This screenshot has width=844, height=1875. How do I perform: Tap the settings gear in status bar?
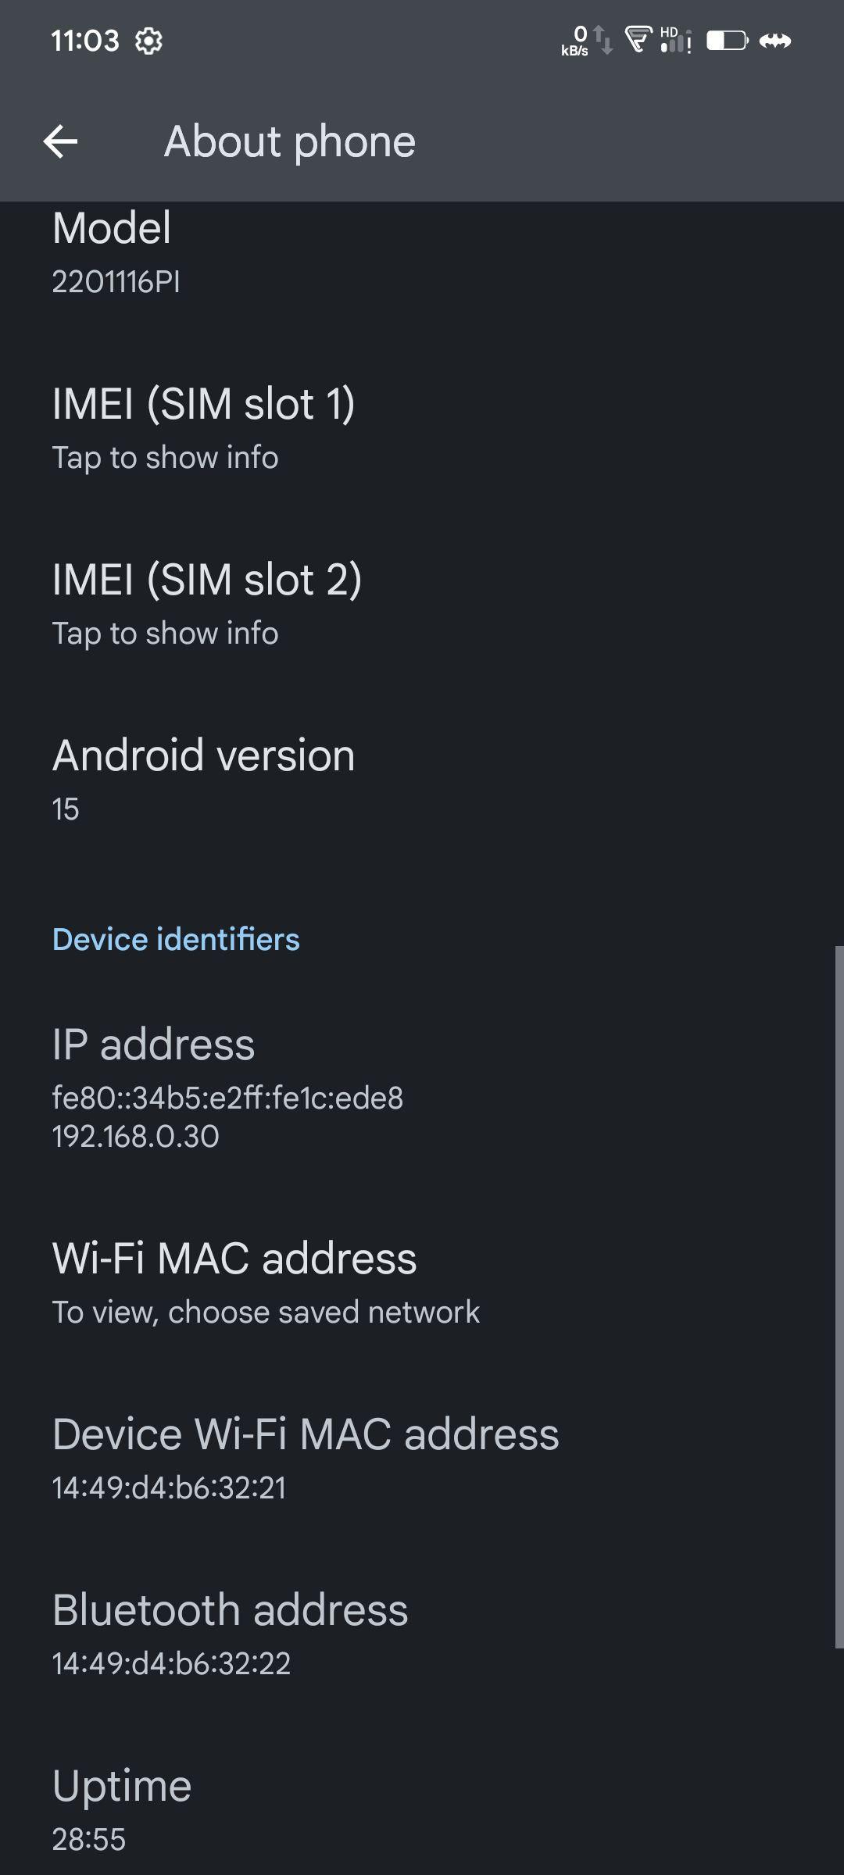coord(148,41)
